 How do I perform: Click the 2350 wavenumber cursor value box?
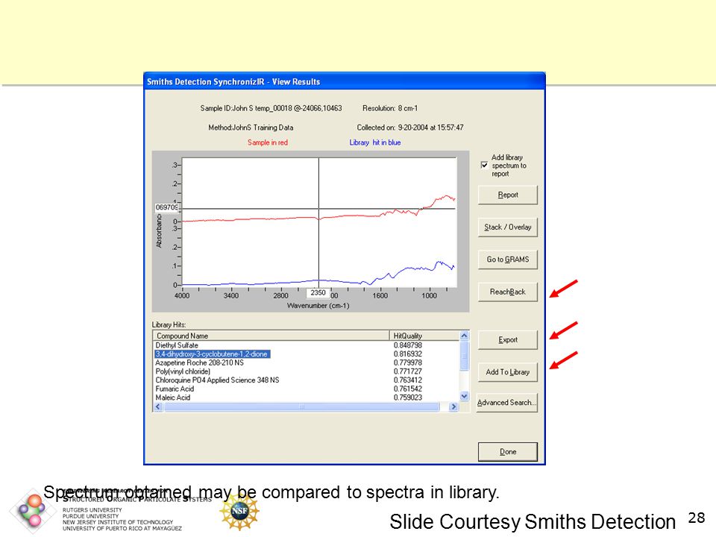[318, 292]
